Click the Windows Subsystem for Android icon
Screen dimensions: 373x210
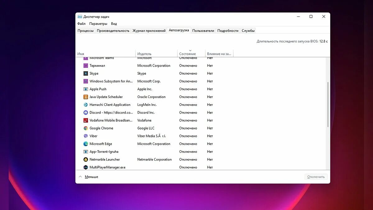[x=86, y=81]
